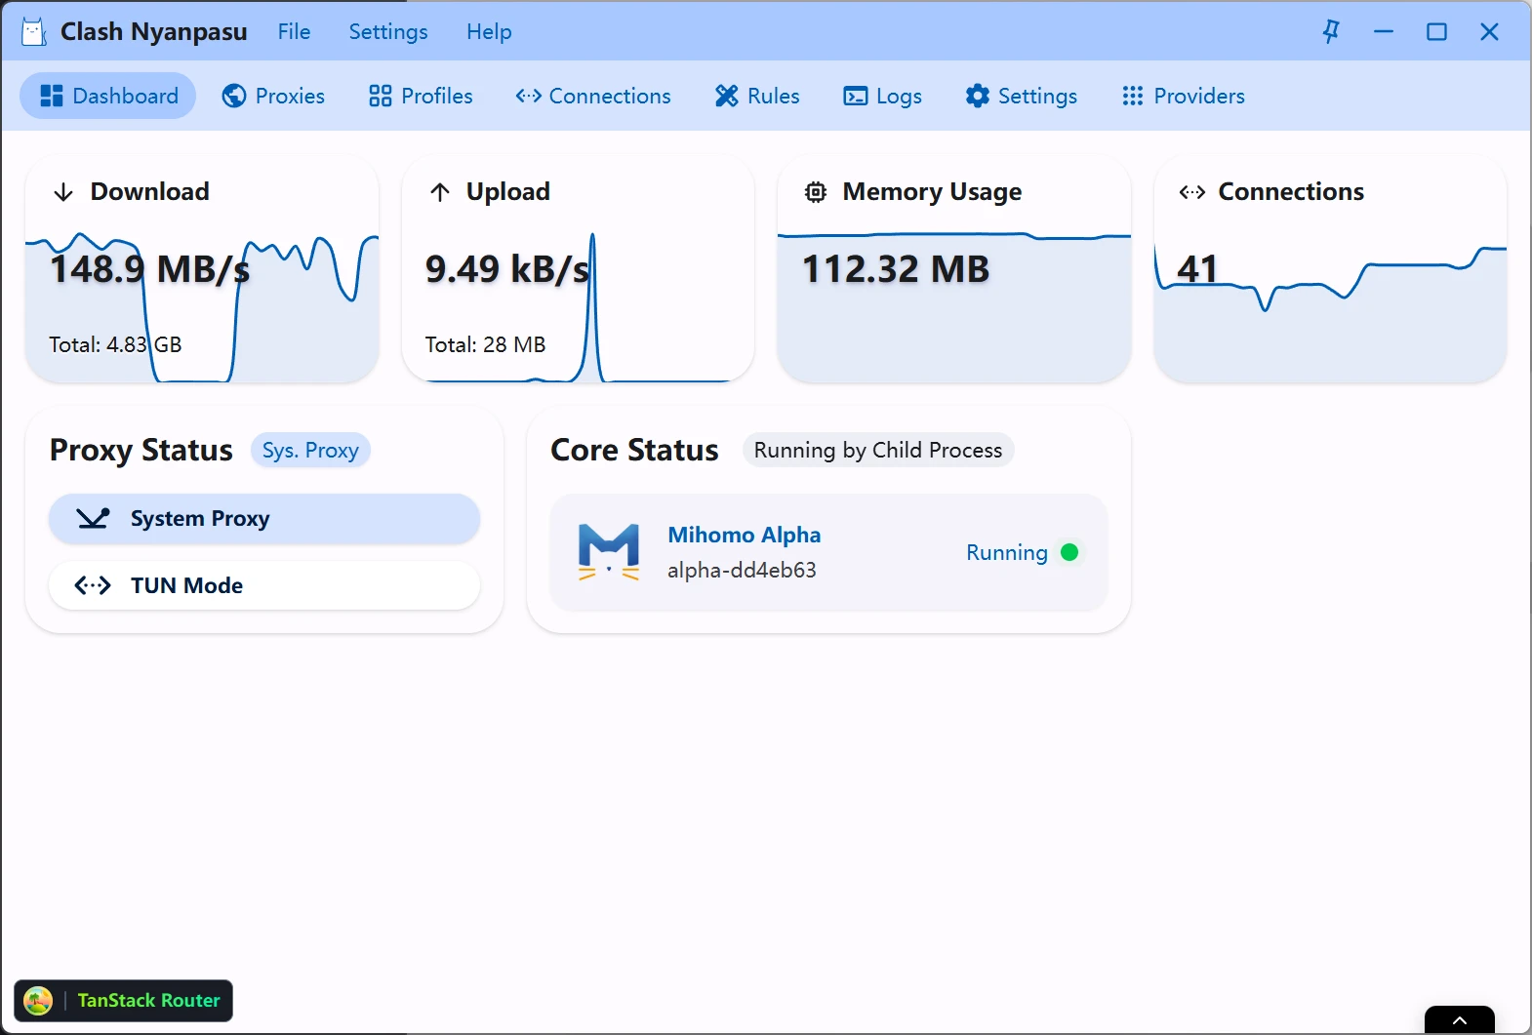Click the Sys. Proxy status badge
The image size is (1532, 1035).
tap(310, 450)
